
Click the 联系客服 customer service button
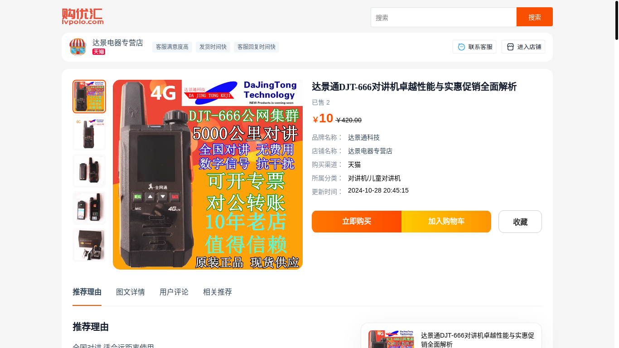(474, 47)
